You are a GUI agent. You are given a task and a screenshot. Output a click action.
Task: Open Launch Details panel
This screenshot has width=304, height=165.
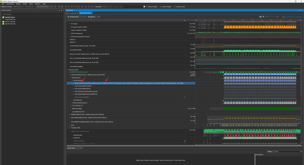click(166, 6)
